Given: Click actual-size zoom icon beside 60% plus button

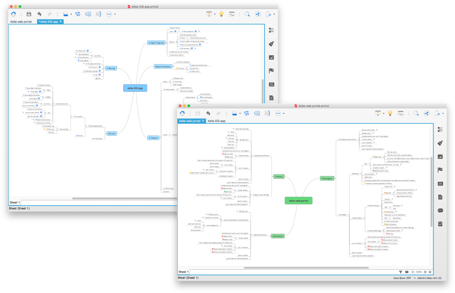Looking at the screenshot, I should (430, 272).
